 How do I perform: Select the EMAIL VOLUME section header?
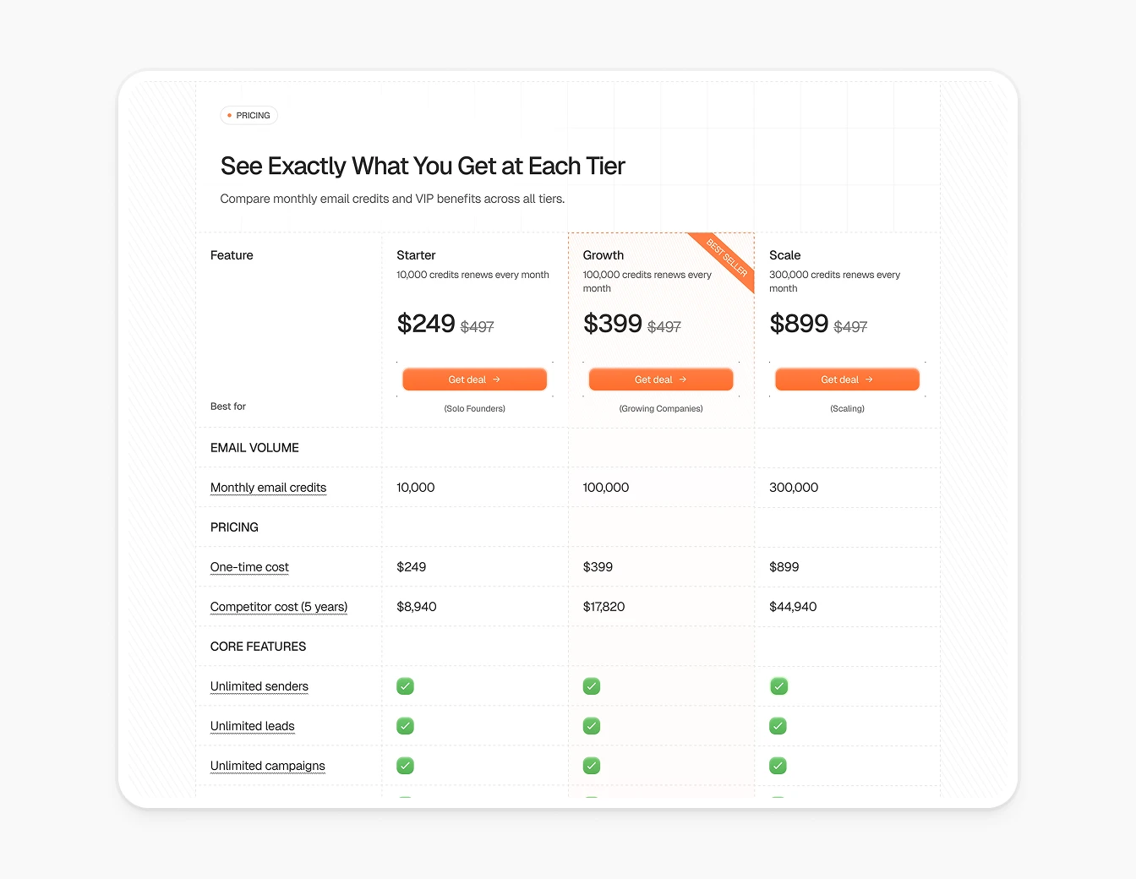pos(254,448)
